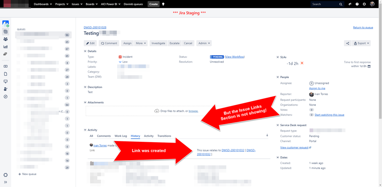Open project settings gear in sidebar
The image size is (382, 187).
click(x=5, y=175)
